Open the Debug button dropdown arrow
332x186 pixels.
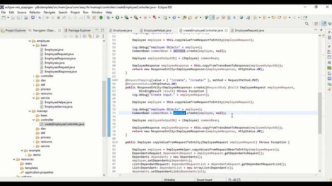(113, 18)
